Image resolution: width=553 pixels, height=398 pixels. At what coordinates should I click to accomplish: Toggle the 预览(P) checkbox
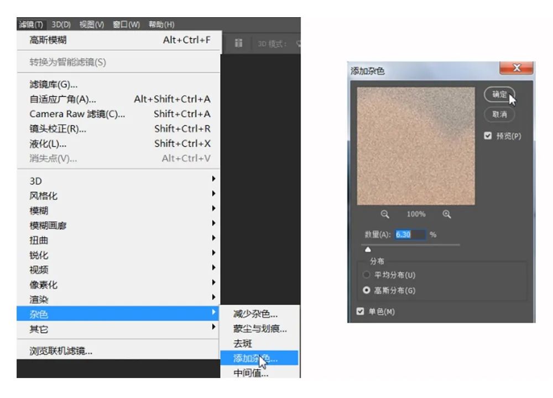[x=488, y=136]
